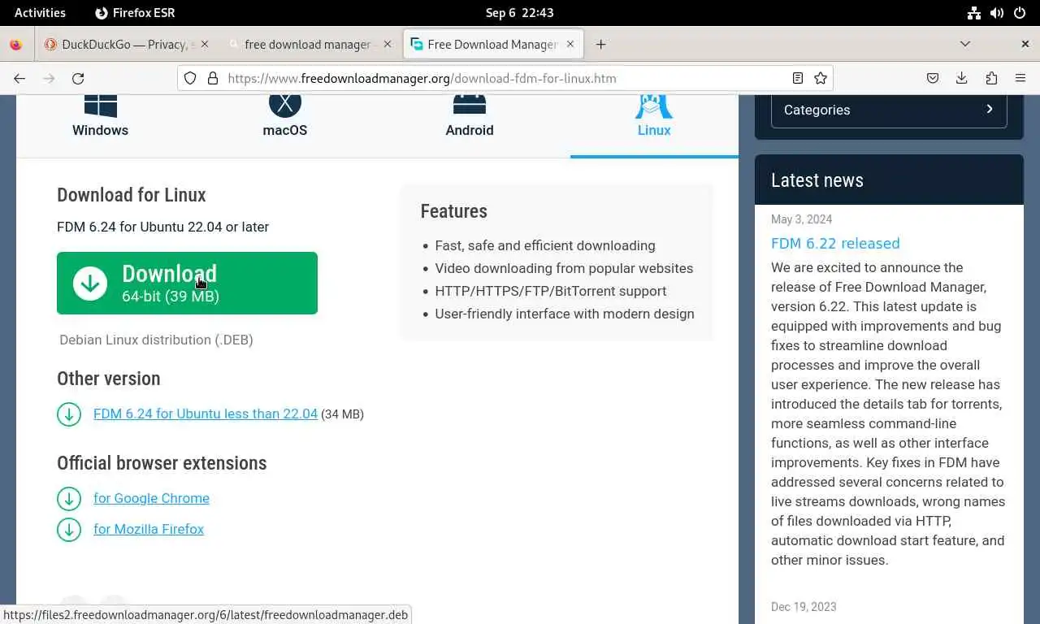
Task: Open the tracking protection shield icon
Action: pos(190,78)
